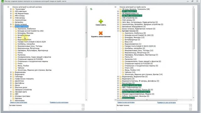Click the Сопоставить button label
201x113 pixels.
pos(101,25)
